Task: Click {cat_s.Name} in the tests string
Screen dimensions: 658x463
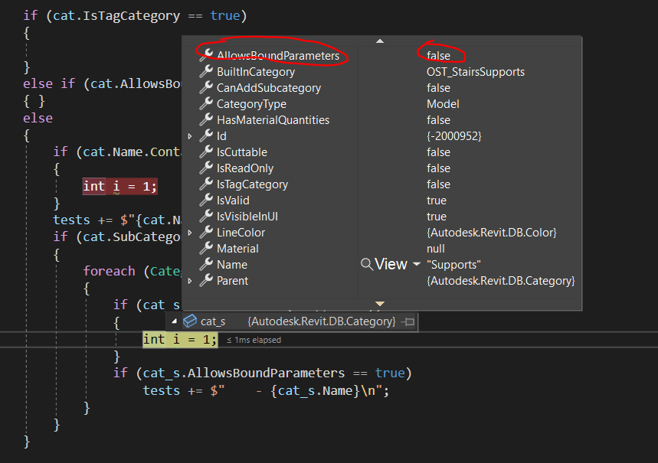Action: (315, 391)
